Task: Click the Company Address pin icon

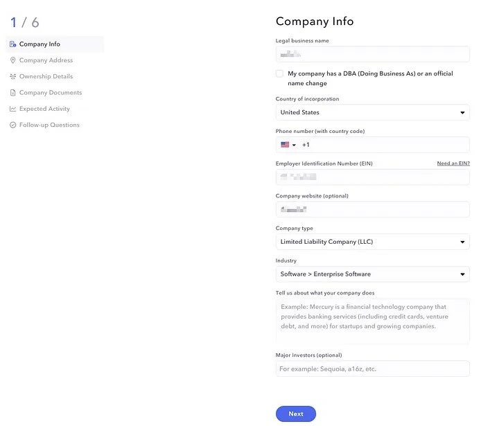Action: (12, 60)
